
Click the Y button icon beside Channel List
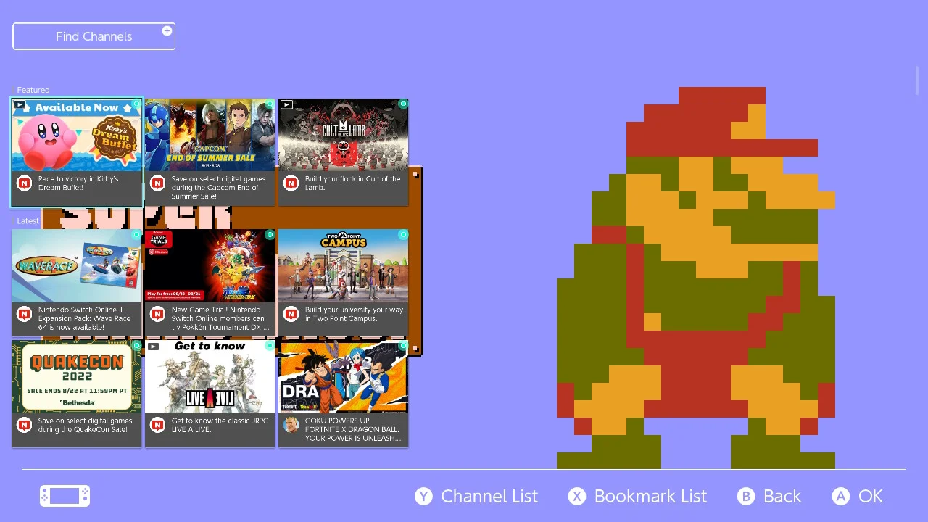pyautogui.click(x=423, y=496)
